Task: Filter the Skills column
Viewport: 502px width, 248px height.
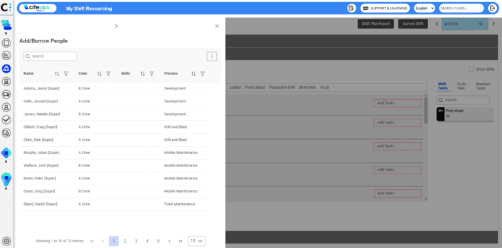Action: tap(152, 74)
